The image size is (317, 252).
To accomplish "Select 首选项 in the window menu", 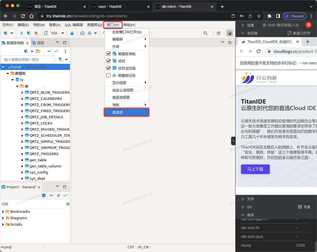I will pos(126,112).
